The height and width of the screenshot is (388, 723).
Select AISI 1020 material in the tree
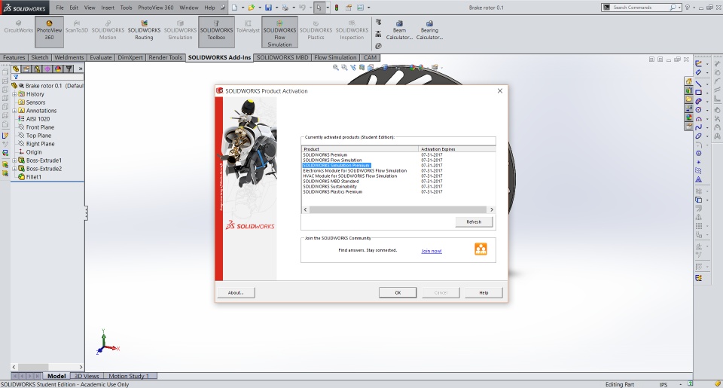(x=38, y=119)
